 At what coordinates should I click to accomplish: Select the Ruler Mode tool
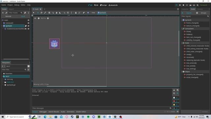[60, 13]
